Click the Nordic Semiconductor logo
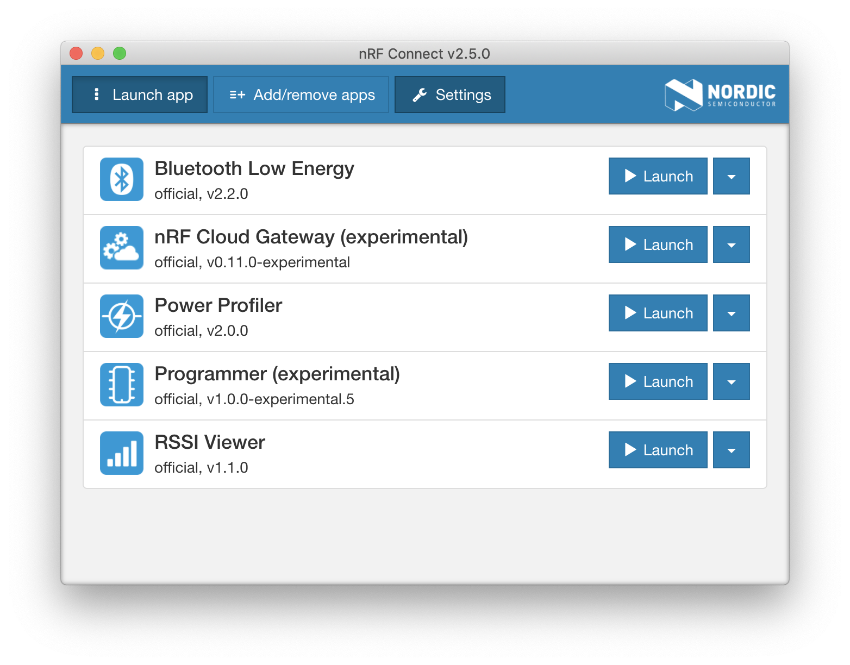This screenshot has width=850, height=665. click(x=720, y=94)
